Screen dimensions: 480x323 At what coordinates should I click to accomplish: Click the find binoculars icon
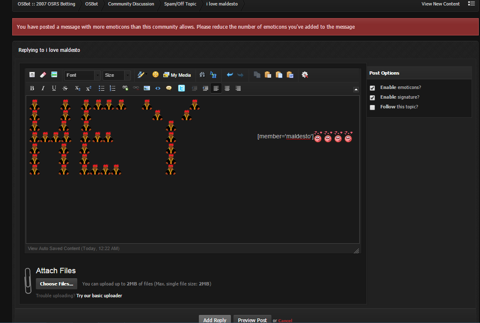tap(202, 75)
